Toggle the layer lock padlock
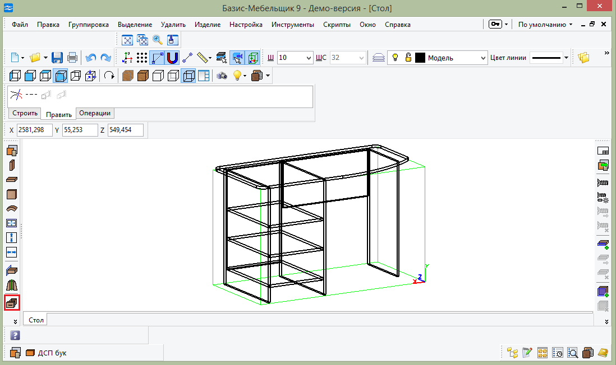Image resolution: width=616 pixels, height=365 pixels. click(408, 58)
